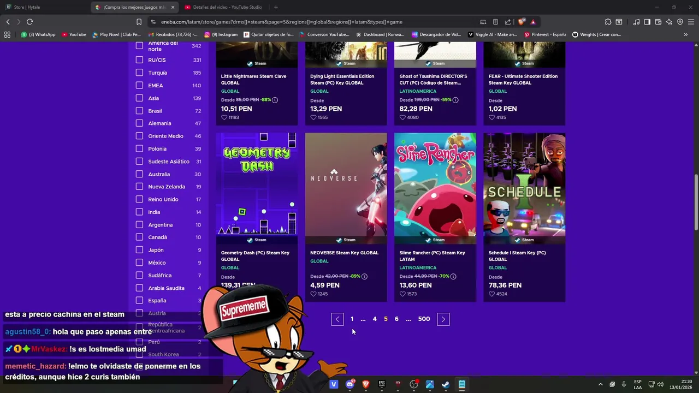Like the Schedule I heart icon
Viewport: 699px width, 393px height.
[491, 294]
